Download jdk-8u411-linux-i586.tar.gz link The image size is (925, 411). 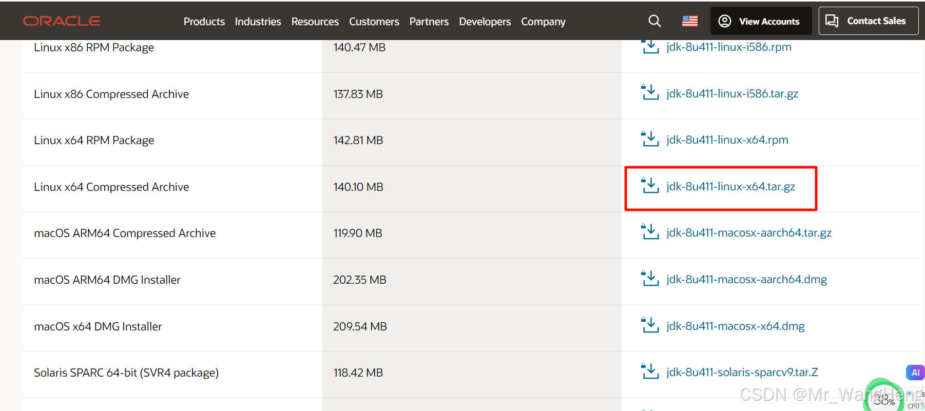coord(733,94)
